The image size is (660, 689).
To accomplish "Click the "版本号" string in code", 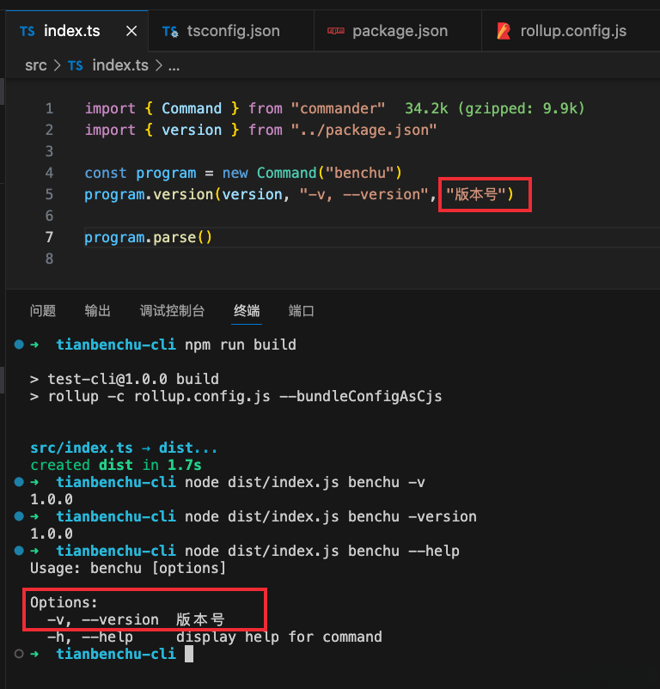I will click(x=475, y=194).
